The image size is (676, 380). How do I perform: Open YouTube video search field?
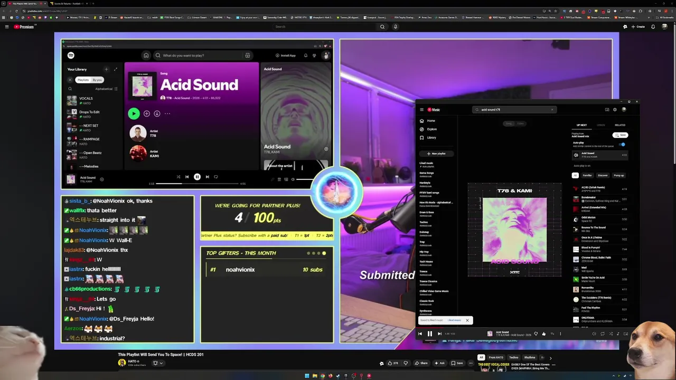(x=325, y=27)
